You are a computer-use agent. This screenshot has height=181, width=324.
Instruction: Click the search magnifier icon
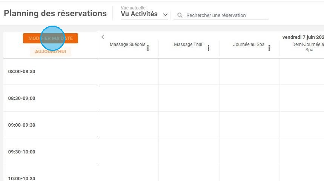pyautogui.click(x=180, y=15)
